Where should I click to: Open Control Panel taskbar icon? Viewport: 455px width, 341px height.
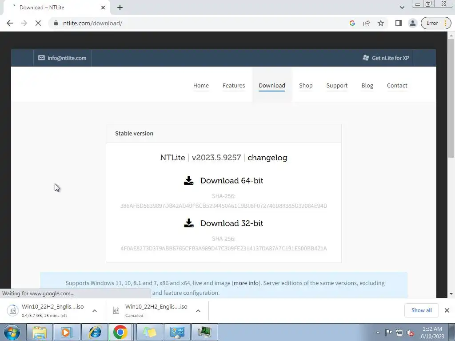tap(177, 332)
